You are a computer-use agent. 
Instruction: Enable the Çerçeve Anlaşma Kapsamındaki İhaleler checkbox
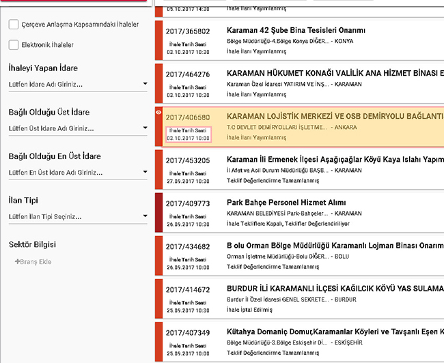(x=14, y=25)
